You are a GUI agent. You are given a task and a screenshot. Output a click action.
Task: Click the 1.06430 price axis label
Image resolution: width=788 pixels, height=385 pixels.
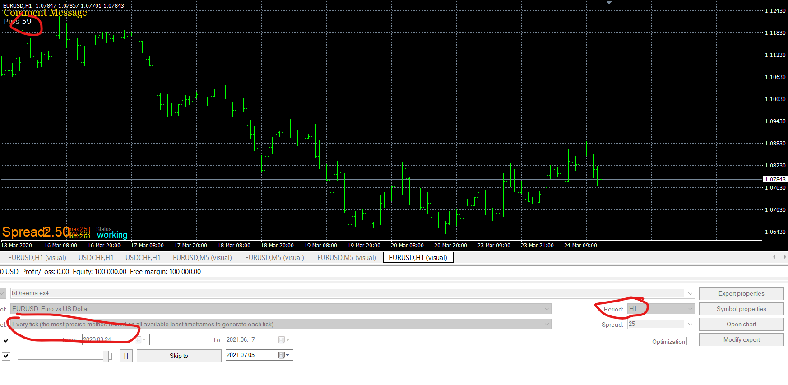pyautogui.click(x=775, y=232)
